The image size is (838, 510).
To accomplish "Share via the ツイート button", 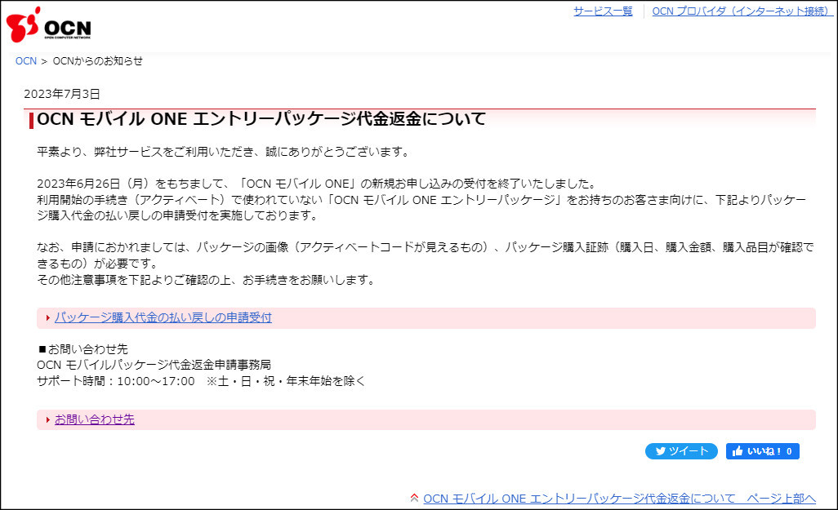I will pos(681,451).
